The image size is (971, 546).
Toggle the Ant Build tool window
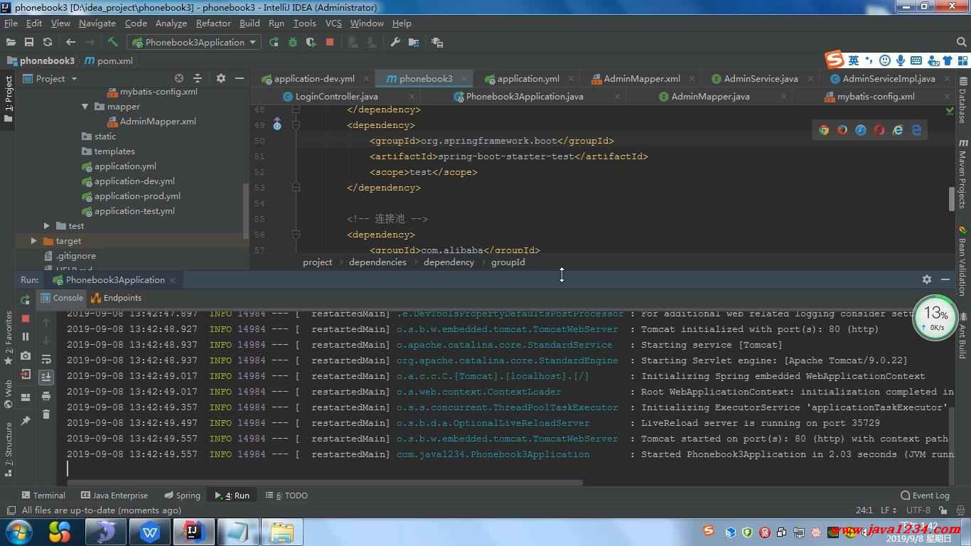coord(962,336)
